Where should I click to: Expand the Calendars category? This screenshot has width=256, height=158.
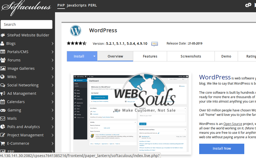52,102
